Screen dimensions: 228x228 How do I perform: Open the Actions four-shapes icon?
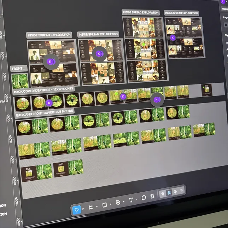pyautogui.click(x=152, y=196)
